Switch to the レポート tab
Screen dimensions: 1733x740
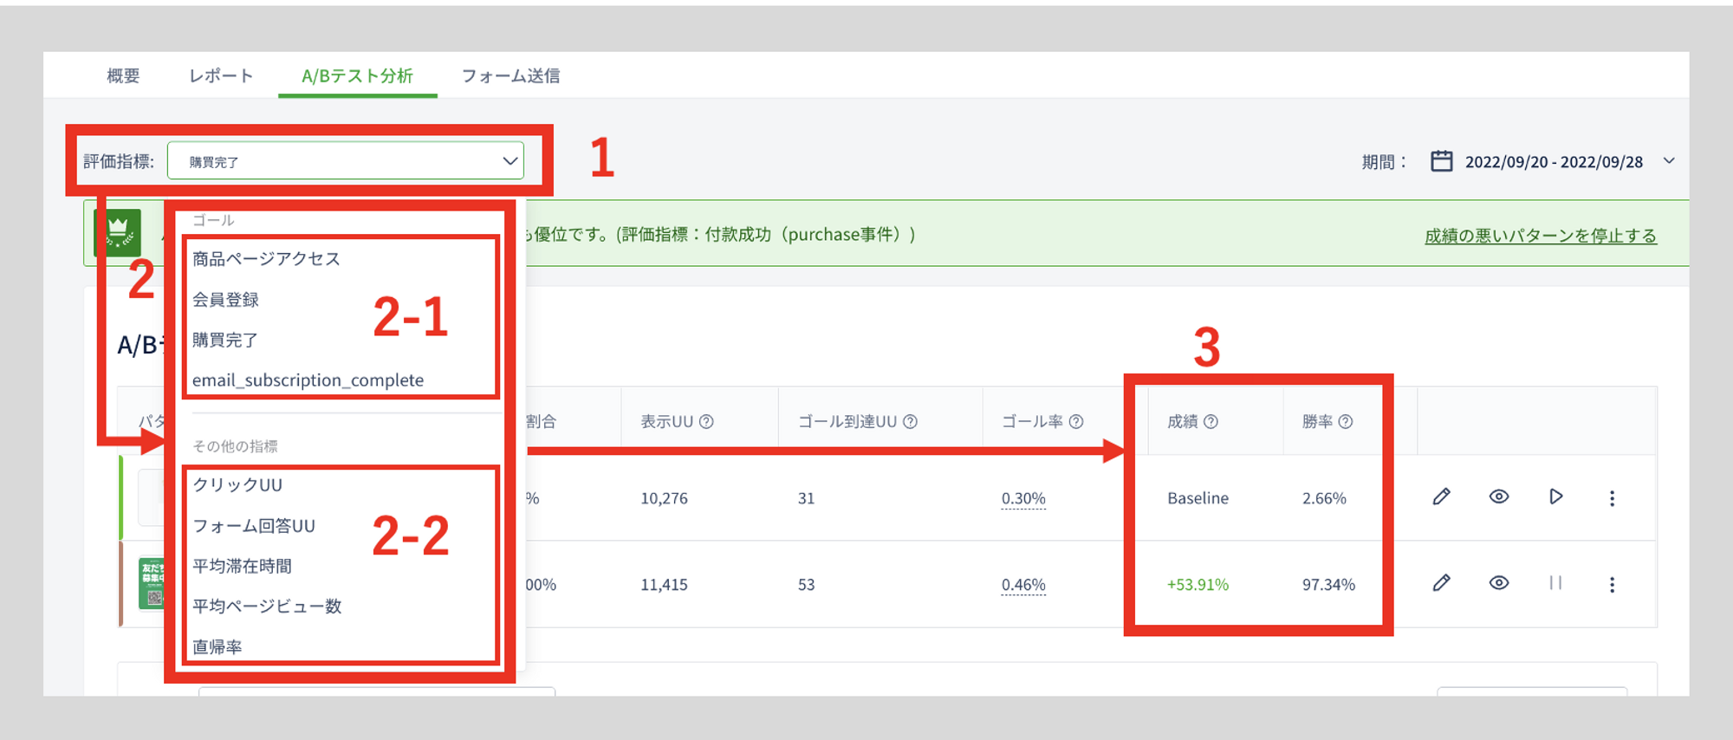(221, 76)
